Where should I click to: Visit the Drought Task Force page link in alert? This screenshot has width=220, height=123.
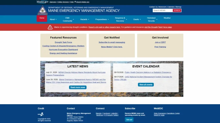pos(158,27)
